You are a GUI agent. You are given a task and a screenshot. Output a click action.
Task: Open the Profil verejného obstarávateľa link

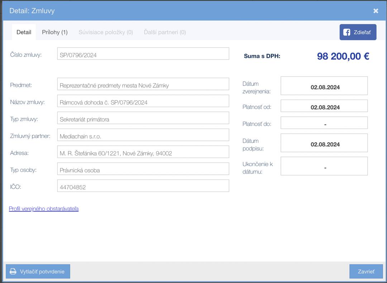click(44, 209)
